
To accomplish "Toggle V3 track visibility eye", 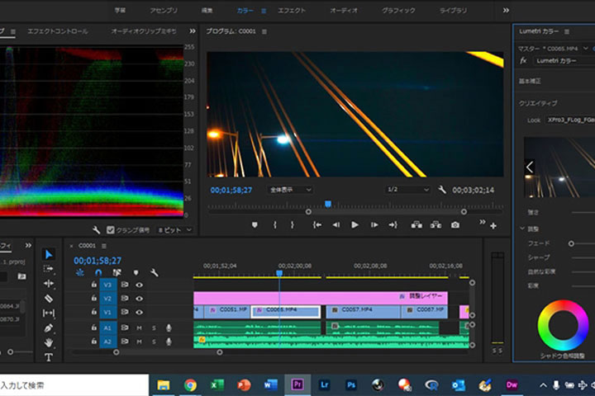I will pyautogui.click(x=140, y=285).
